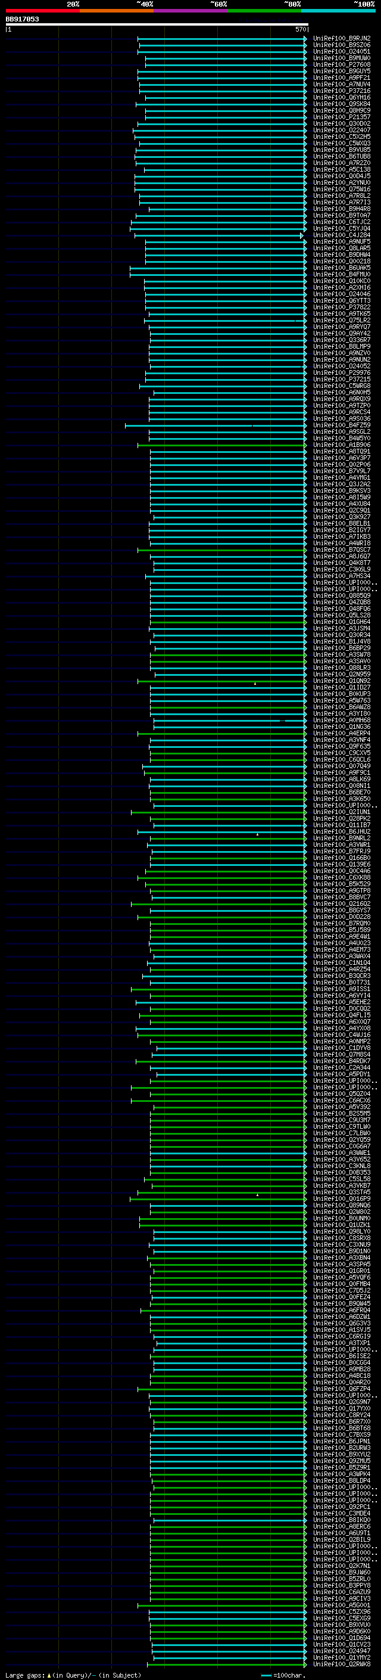Select hit label UniRef100_Q885Q9
The height and width of the screenshot is (1680, 381).
click(342, 596)
